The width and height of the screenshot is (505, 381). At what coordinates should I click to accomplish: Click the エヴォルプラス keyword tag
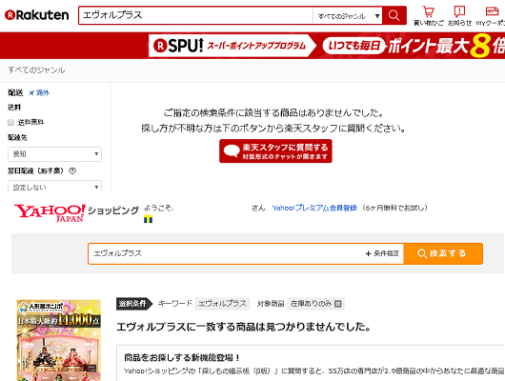click(222, 304)
